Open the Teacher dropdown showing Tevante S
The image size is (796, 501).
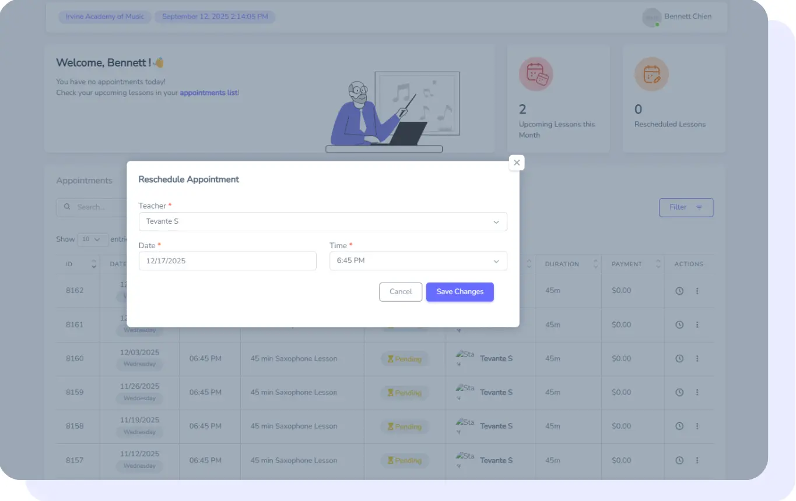(x=322, y=222)
